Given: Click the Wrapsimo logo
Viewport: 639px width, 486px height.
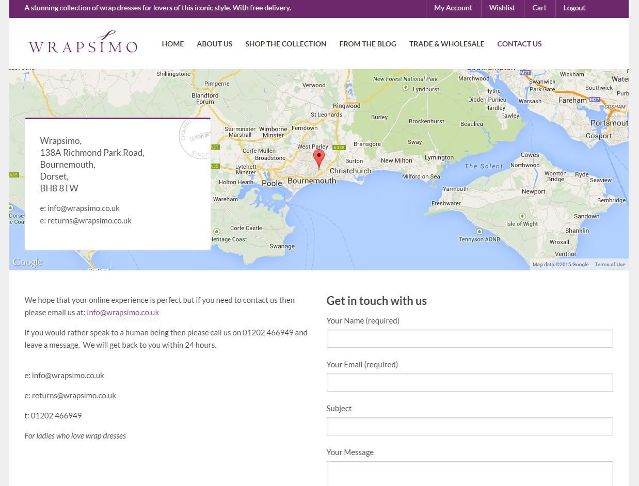Looking at the screenshot, I should tap(83, 43).
